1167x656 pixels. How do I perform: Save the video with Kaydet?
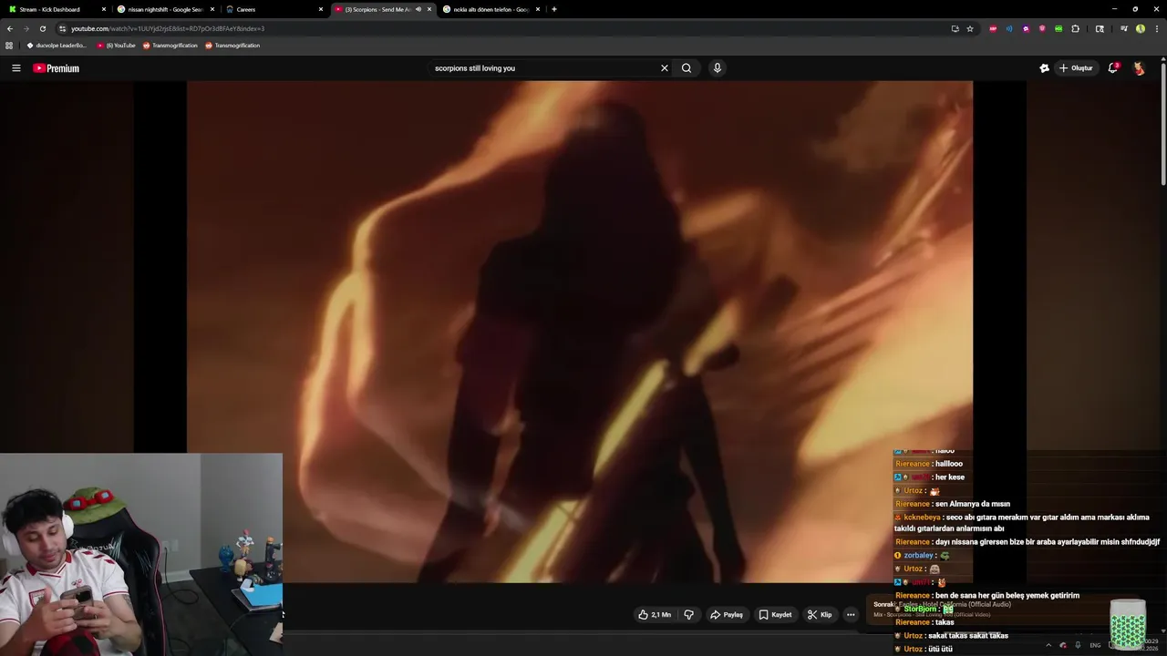(775, 615)
